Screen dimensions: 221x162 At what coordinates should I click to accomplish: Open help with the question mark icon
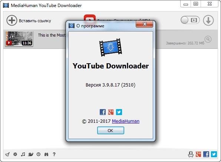pos(54,154)
